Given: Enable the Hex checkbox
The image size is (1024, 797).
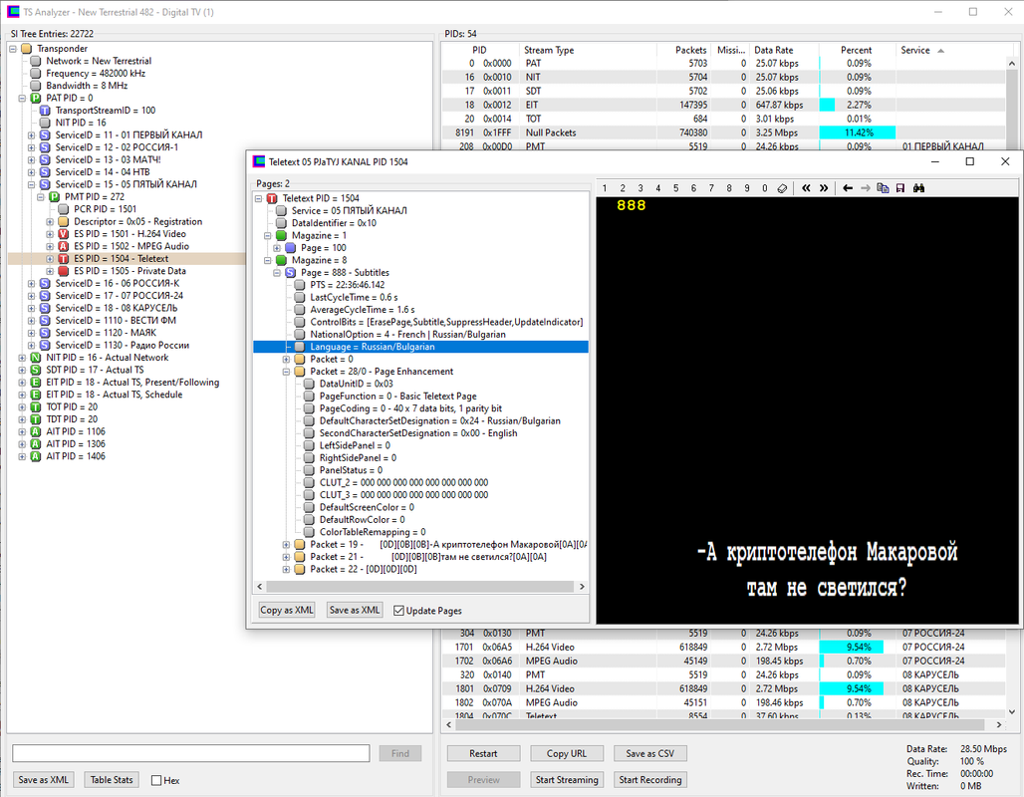Looking at the screenshot, I should (x=156, y=780).
